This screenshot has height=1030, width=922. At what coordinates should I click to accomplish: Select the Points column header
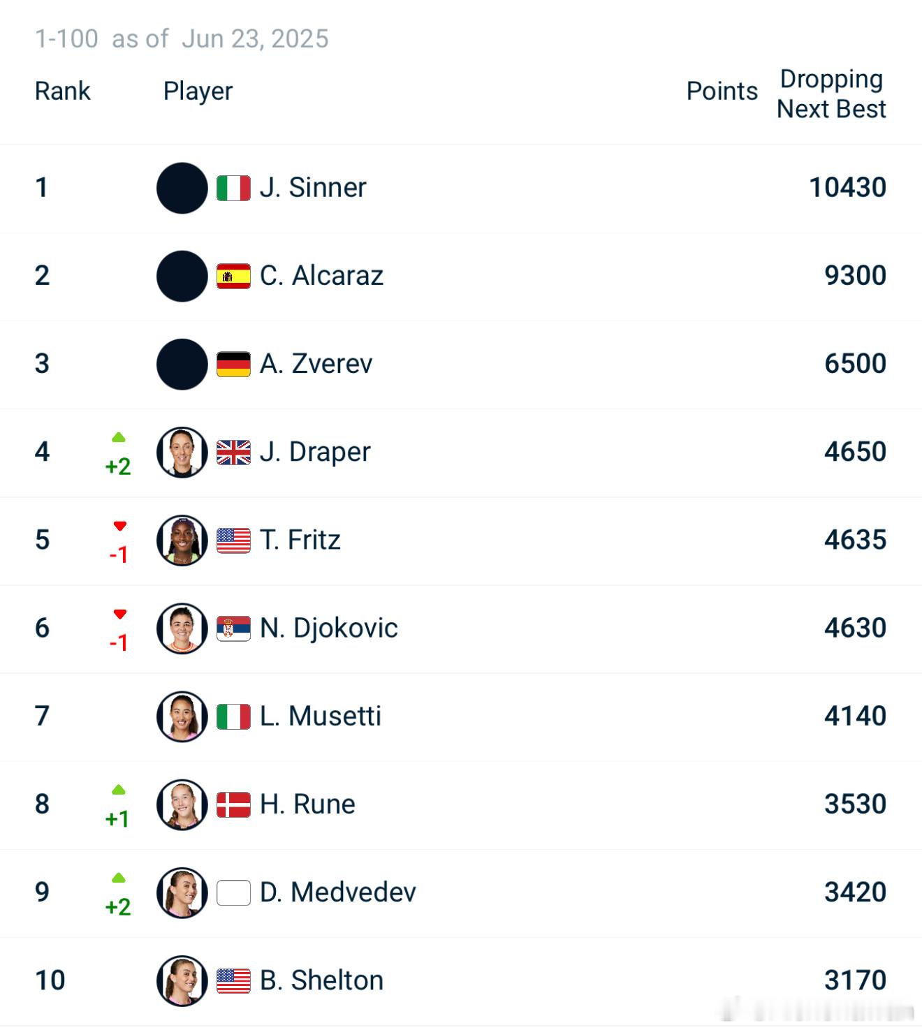[722, 91]
